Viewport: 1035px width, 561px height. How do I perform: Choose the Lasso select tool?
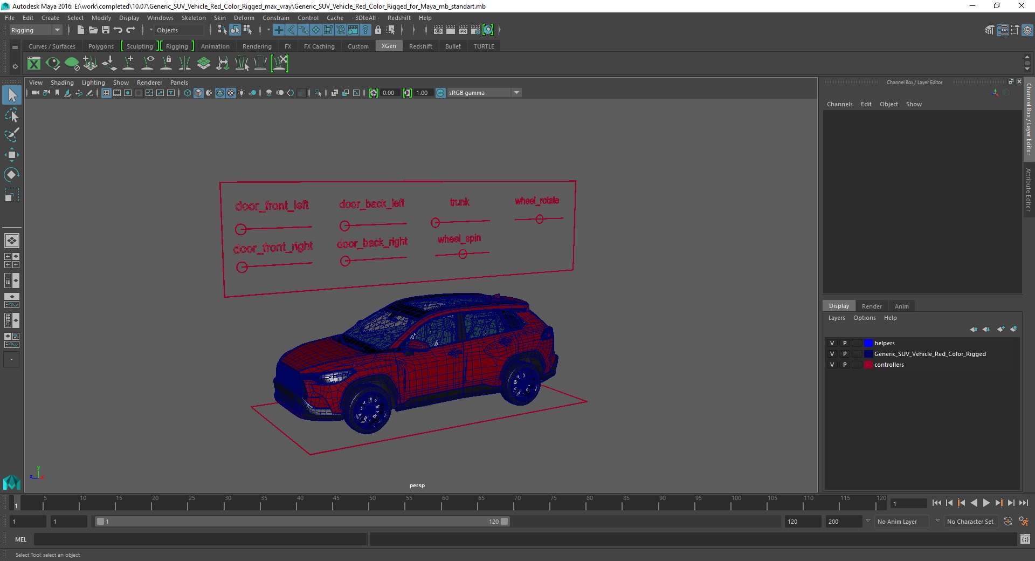(12, 115)
